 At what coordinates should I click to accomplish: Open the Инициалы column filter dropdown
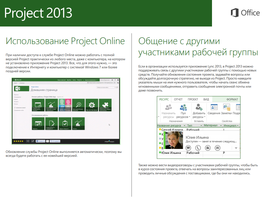(x=238, y=126)
